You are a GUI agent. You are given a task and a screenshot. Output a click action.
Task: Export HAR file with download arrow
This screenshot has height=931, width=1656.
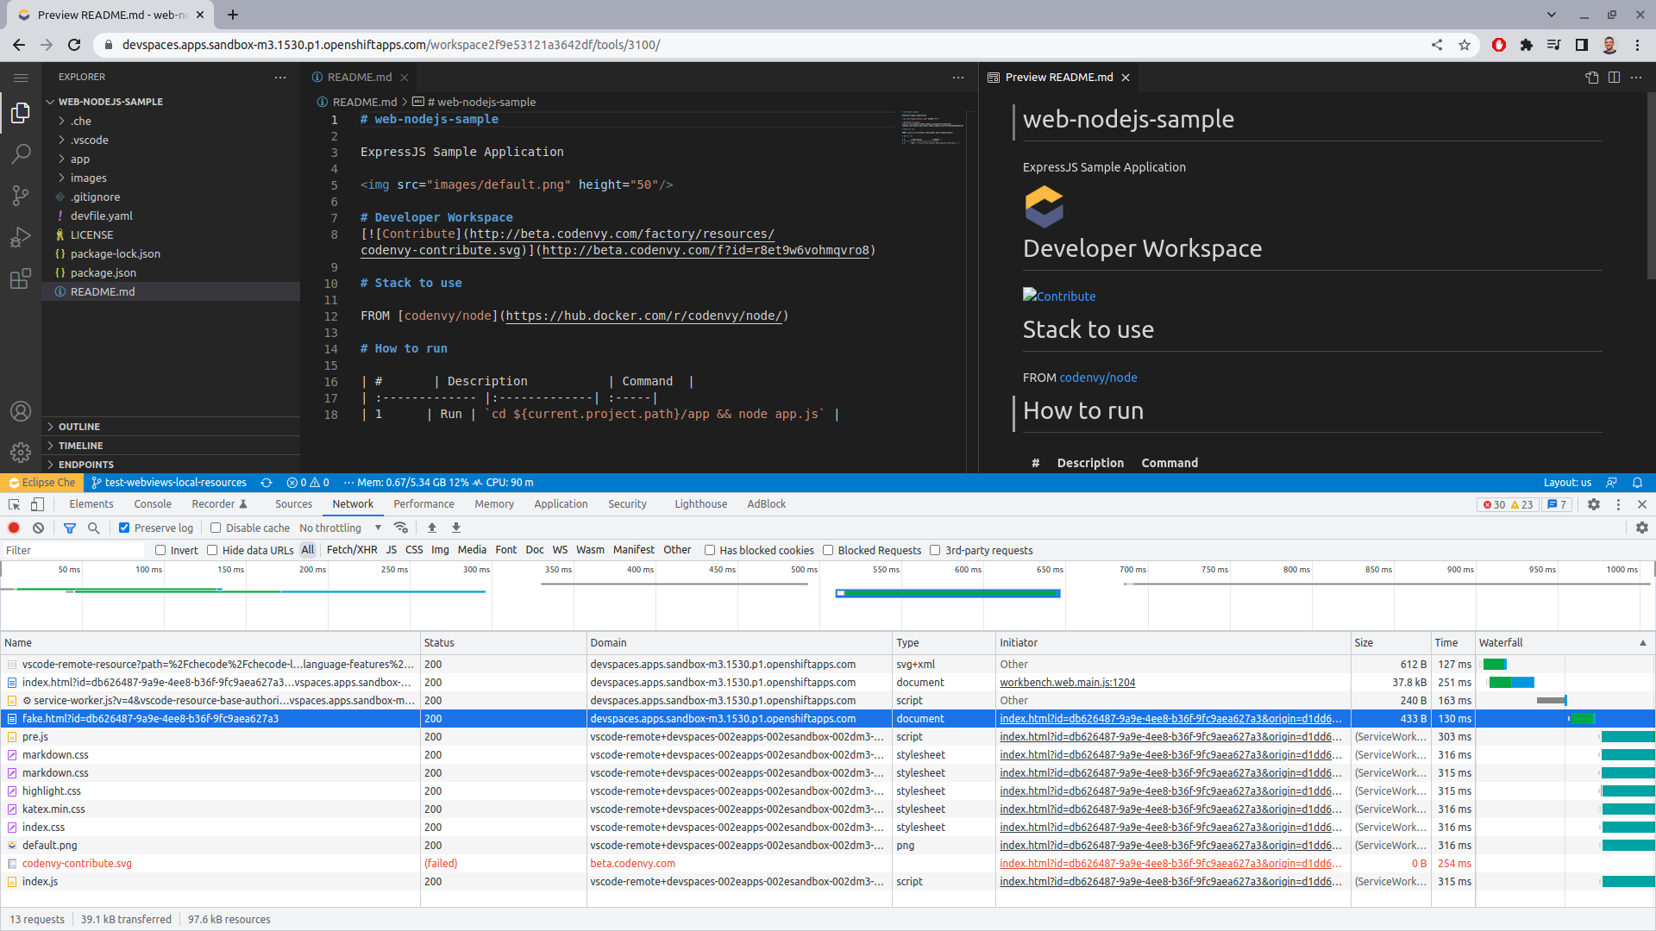pos(456,528)
